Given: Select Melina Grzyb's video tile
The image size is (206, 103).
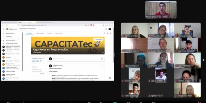Looking at the screenshot, I should [161, 60].
